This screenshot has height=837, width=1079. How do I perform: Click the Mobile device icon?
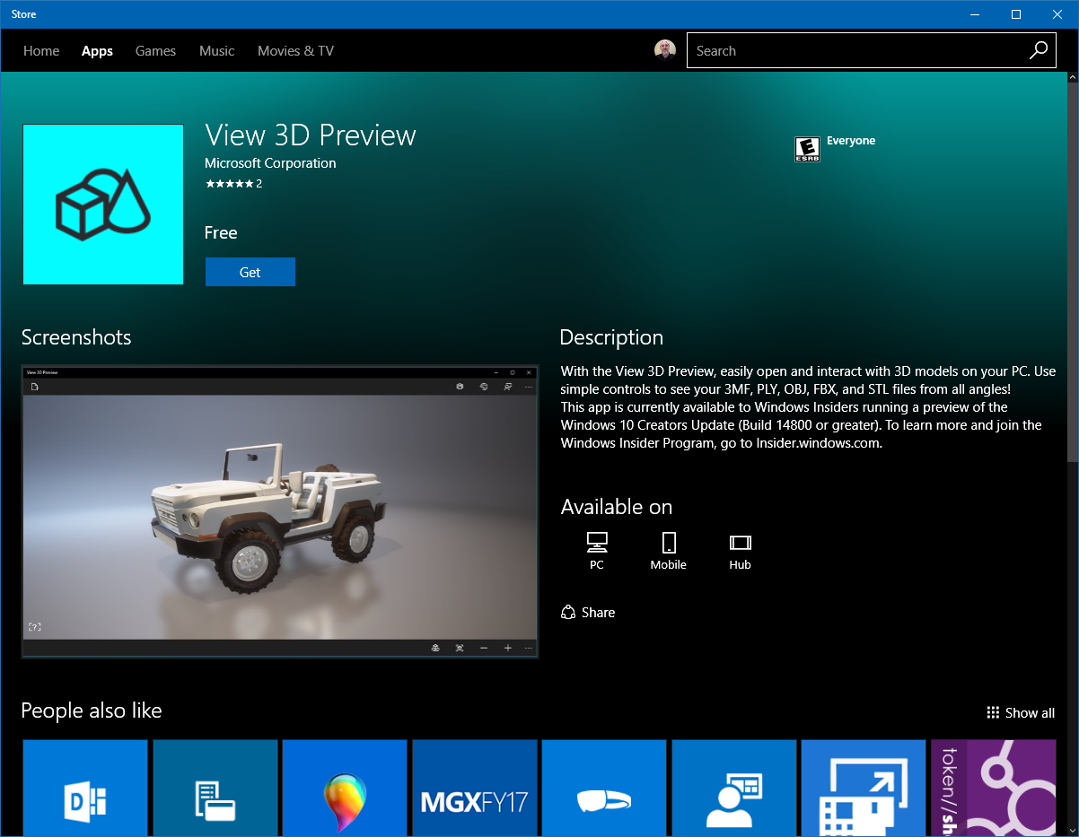click(x=668, y=542)
